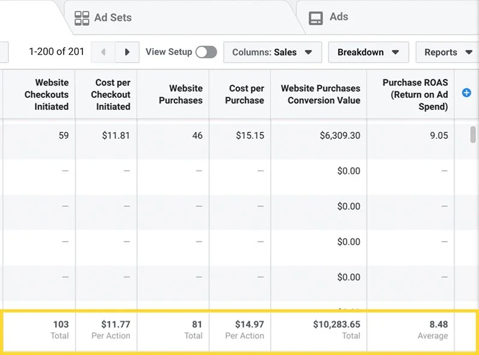The image size is (479, 355).
Task: Click the Website Purchases column header
Action: (x=181, y=94)
